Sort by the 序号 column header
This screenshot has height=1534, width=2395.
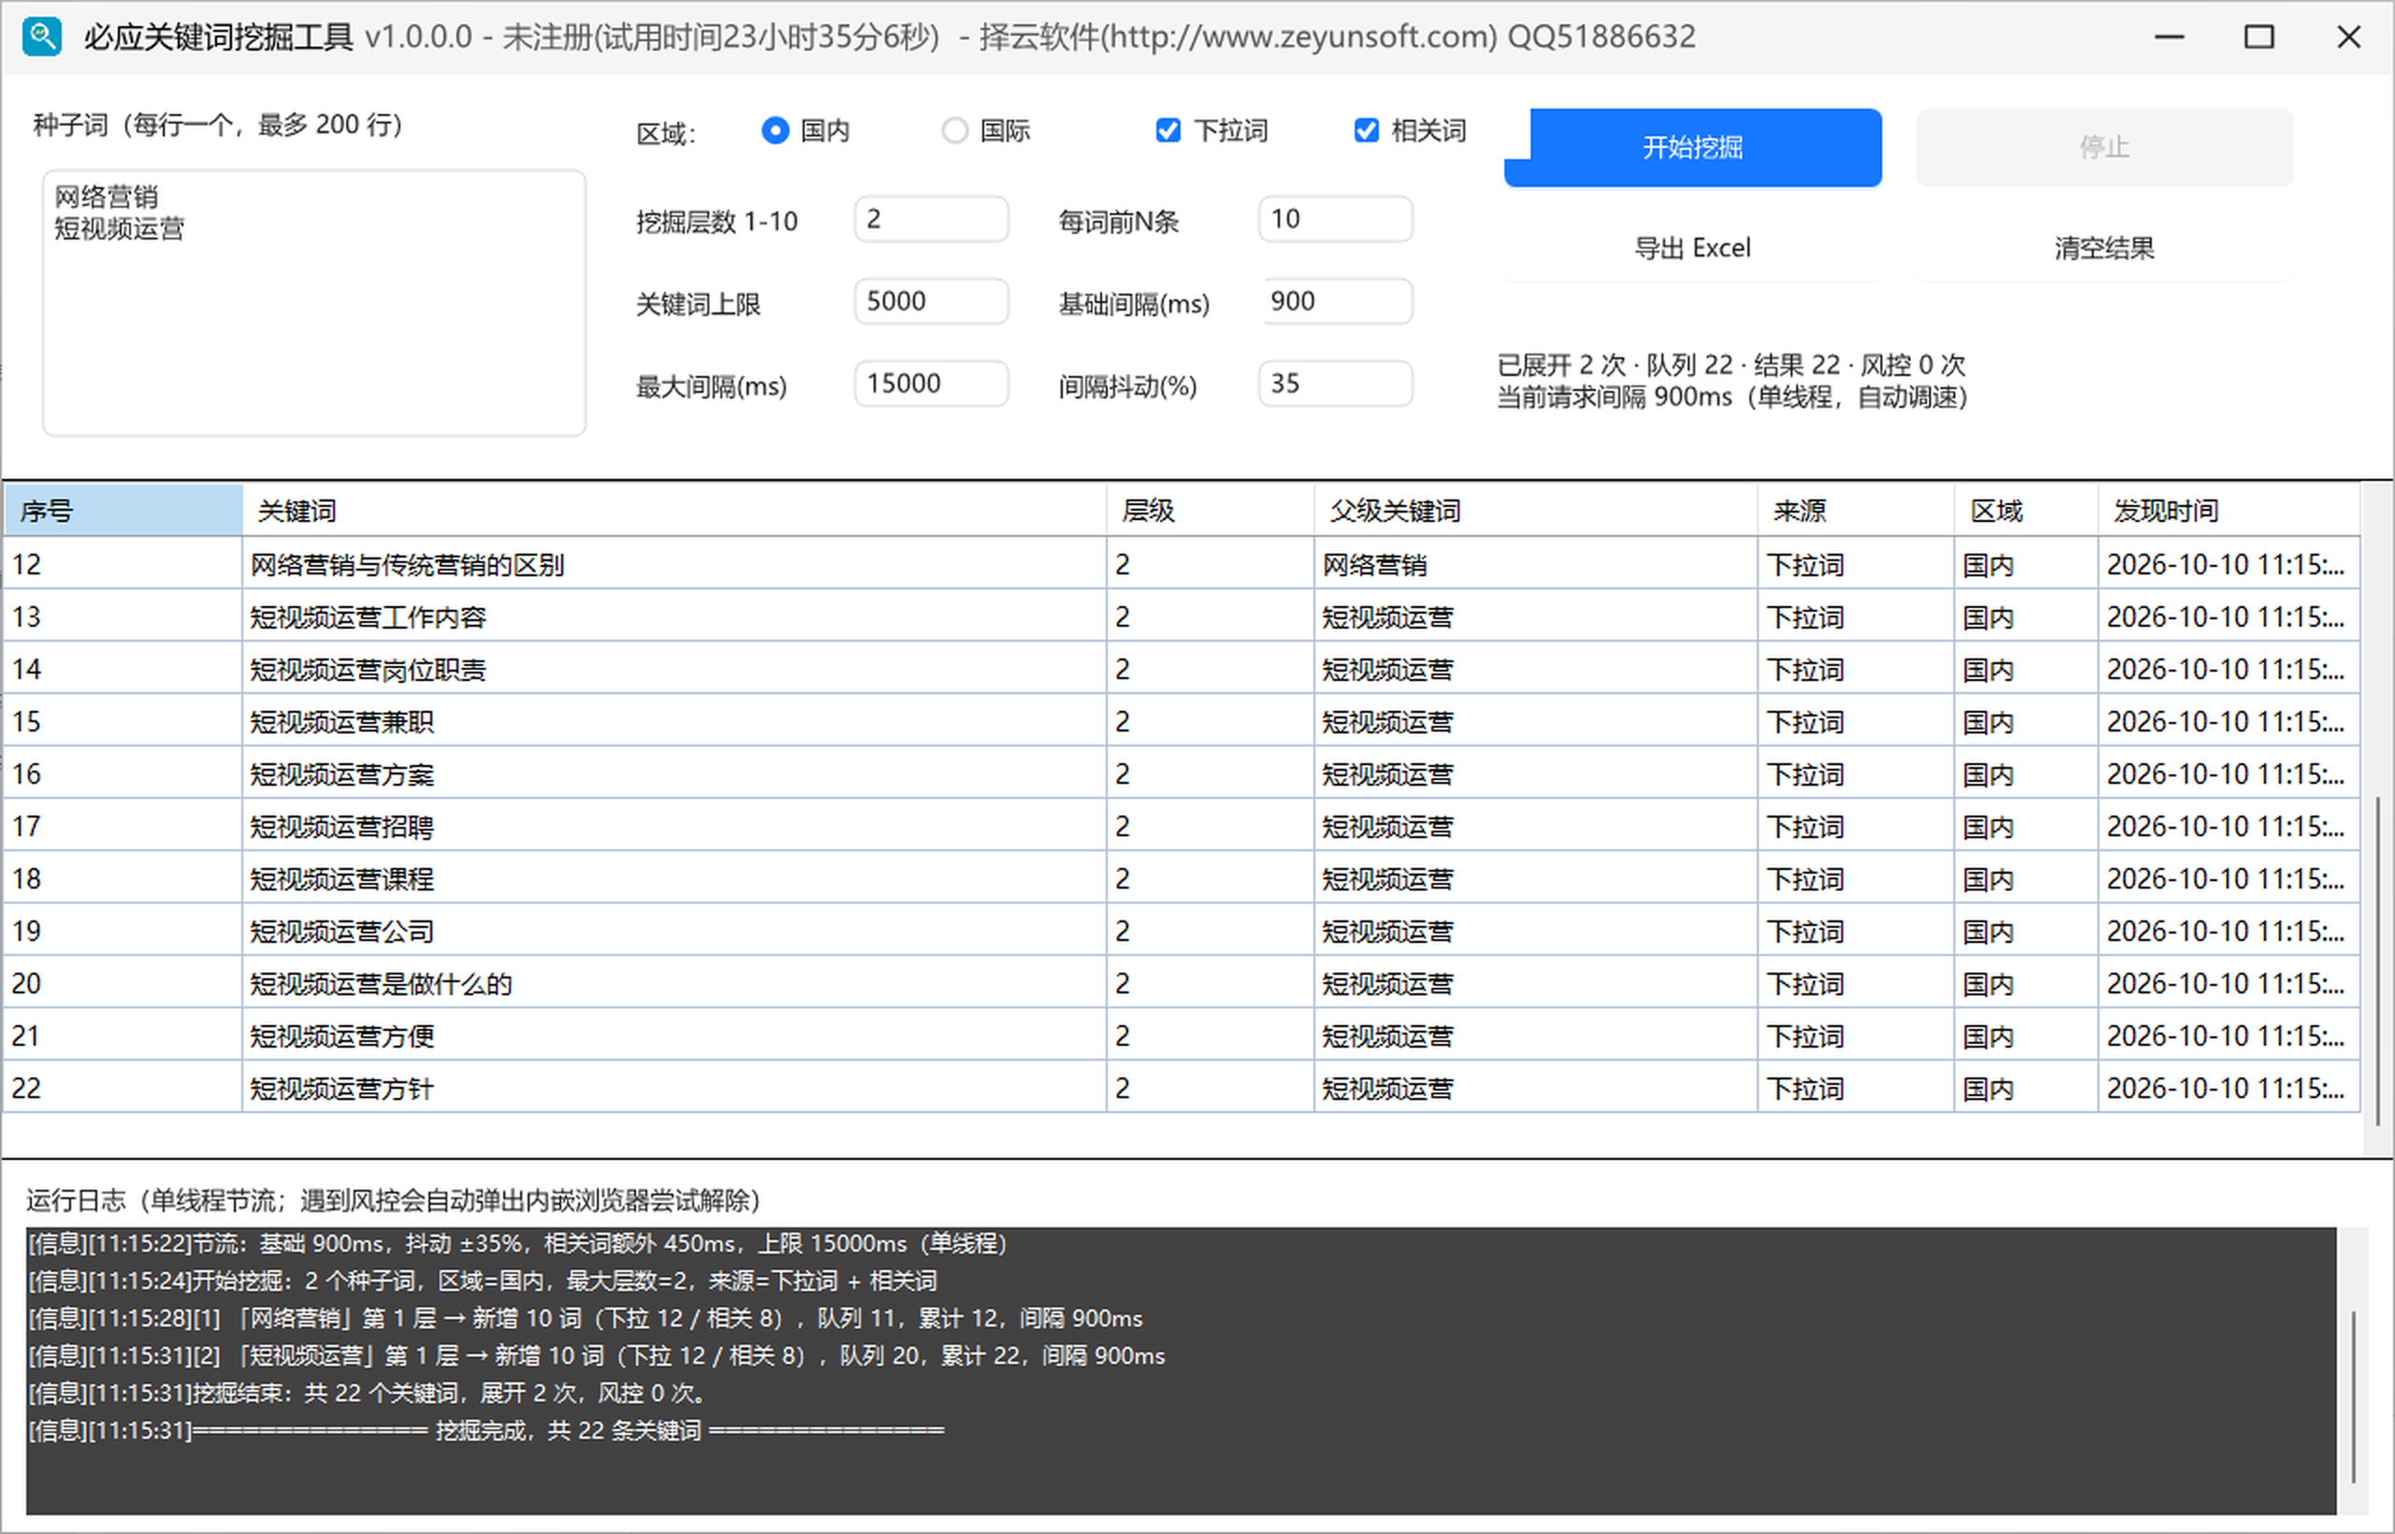click(123, 511)
